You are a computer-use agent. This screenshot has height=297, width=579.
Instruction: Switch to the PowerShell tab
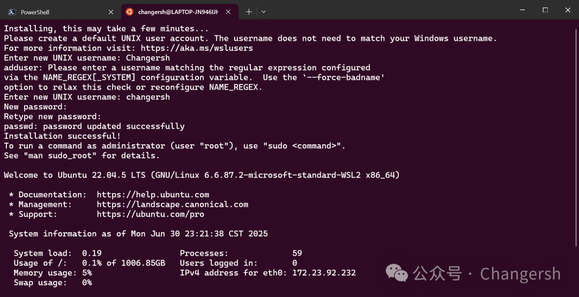click(x=54, y=12)
